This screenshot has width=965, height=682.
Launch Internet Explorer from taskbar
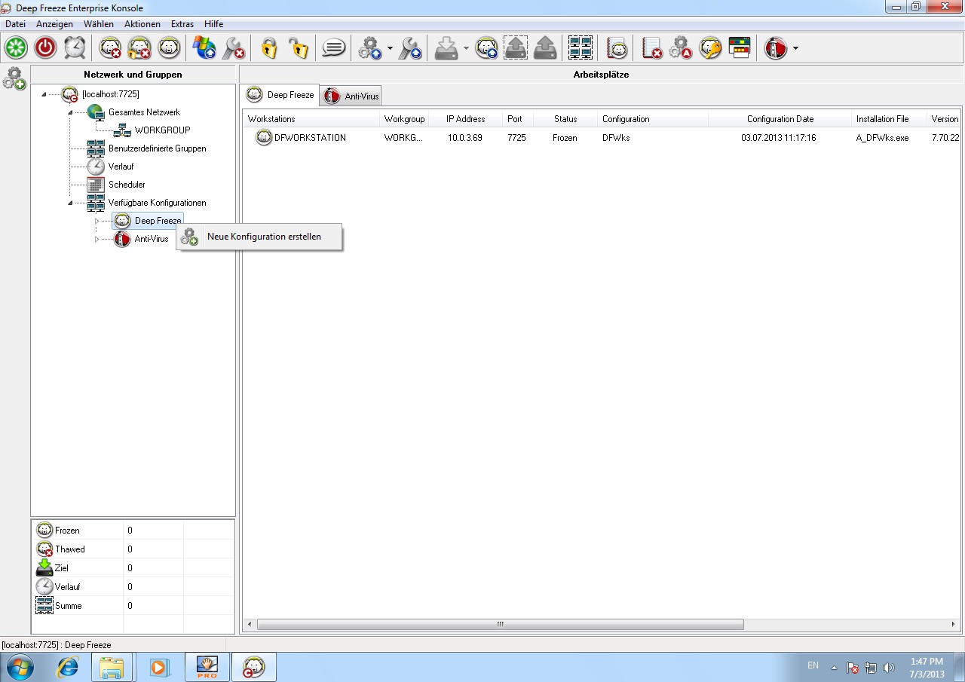pyautogui.click(x=69, y=667)
